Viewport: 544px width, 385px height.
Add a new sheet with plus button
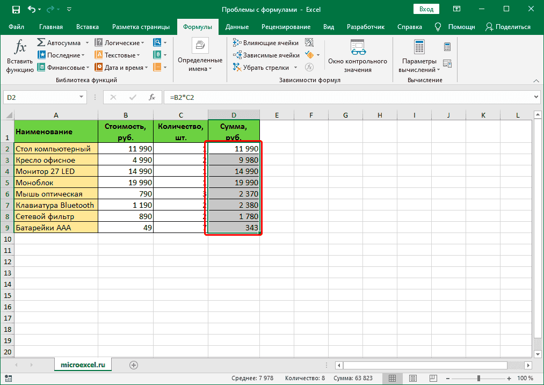134,365
